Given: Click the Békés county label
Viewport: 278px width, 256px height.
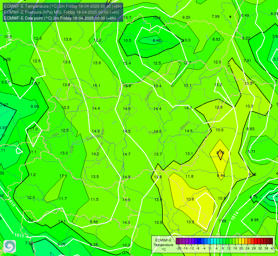Looking at the screenshot, I should click(185, 126).
